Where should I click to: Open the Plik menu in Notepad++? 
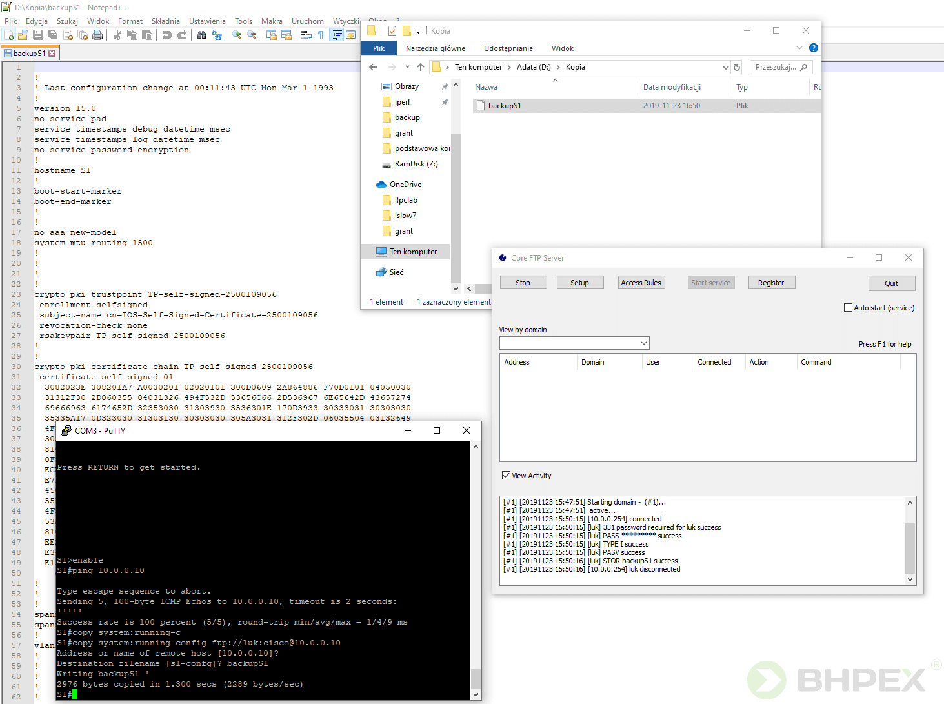(x=11, y=21)
